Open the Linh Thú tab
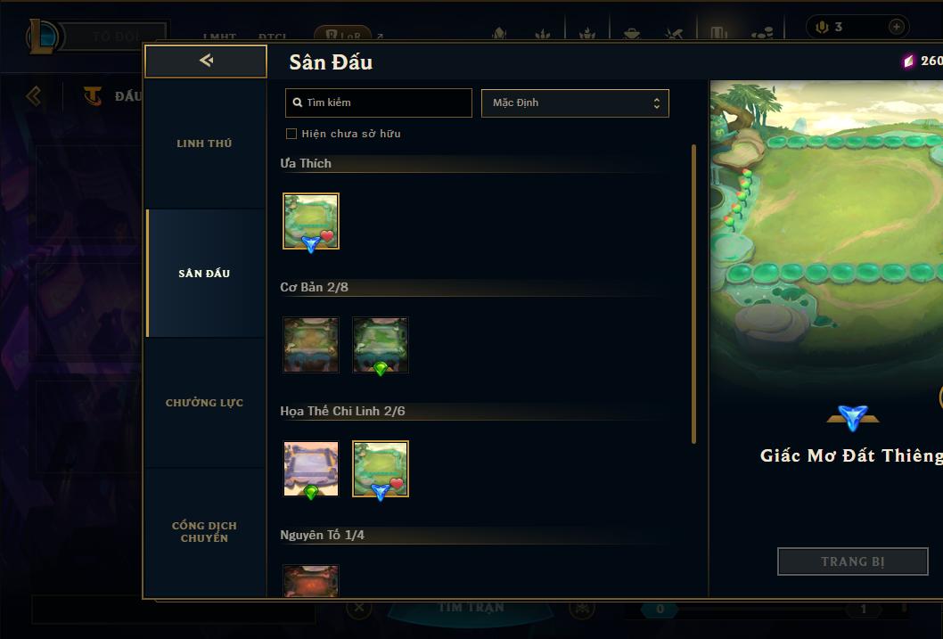 204,143
